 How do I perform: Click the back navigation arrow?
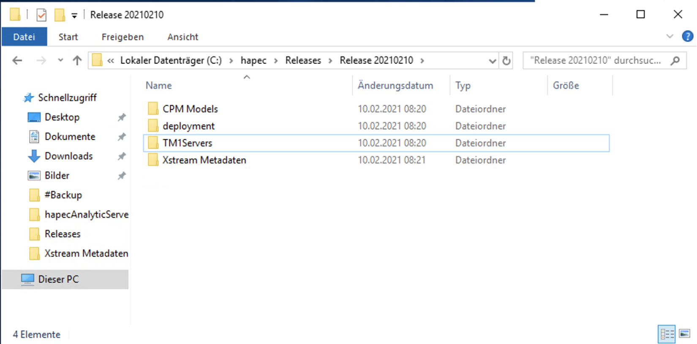pyautogui.click(x=17, y=61)
